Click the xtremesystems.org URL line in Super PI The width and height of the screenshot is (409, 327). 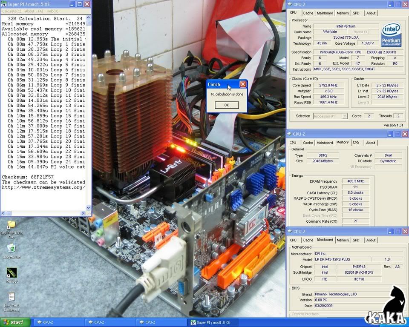tap(43, 187)
